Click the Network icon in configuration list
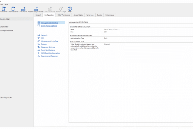The width and height of the screenshot is (193, 129). pyautogui.click(x=39, y=35)
